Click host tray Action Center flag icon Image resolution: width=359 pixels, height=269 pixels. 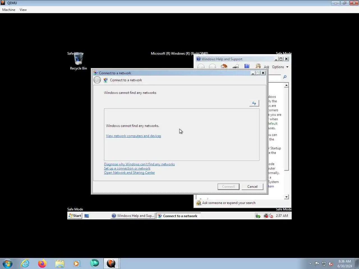pyautogui.click(x=317, y=264)
